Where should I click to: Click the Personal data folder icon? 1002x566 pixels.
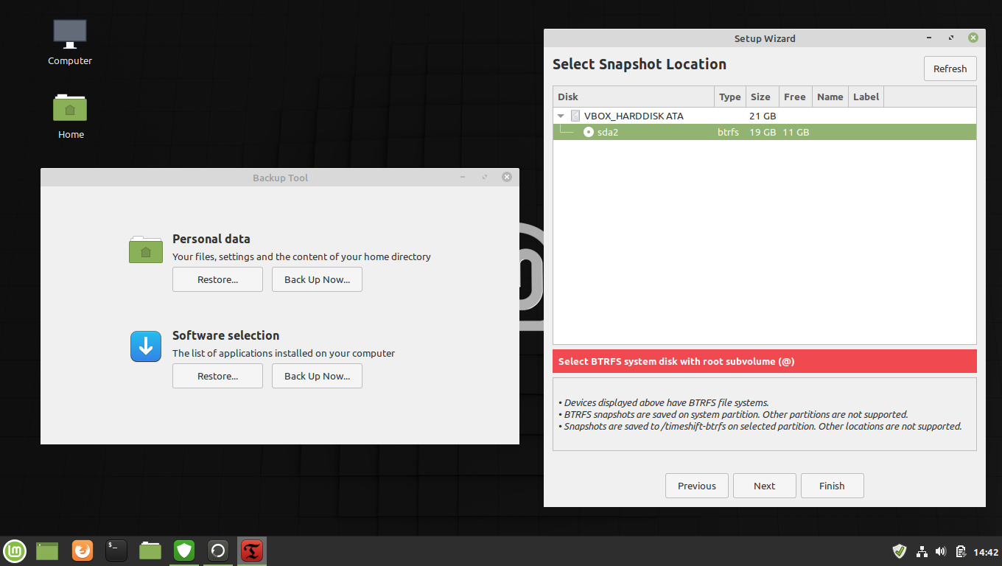[x=146, y=249]
